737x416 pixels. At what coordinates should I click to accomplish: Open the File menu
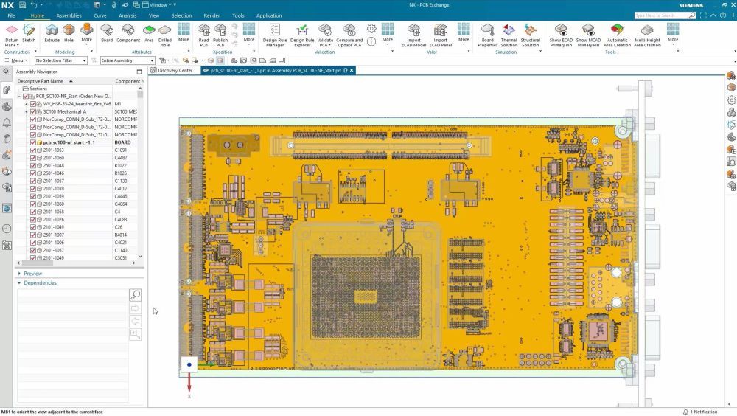pos(11,15)
